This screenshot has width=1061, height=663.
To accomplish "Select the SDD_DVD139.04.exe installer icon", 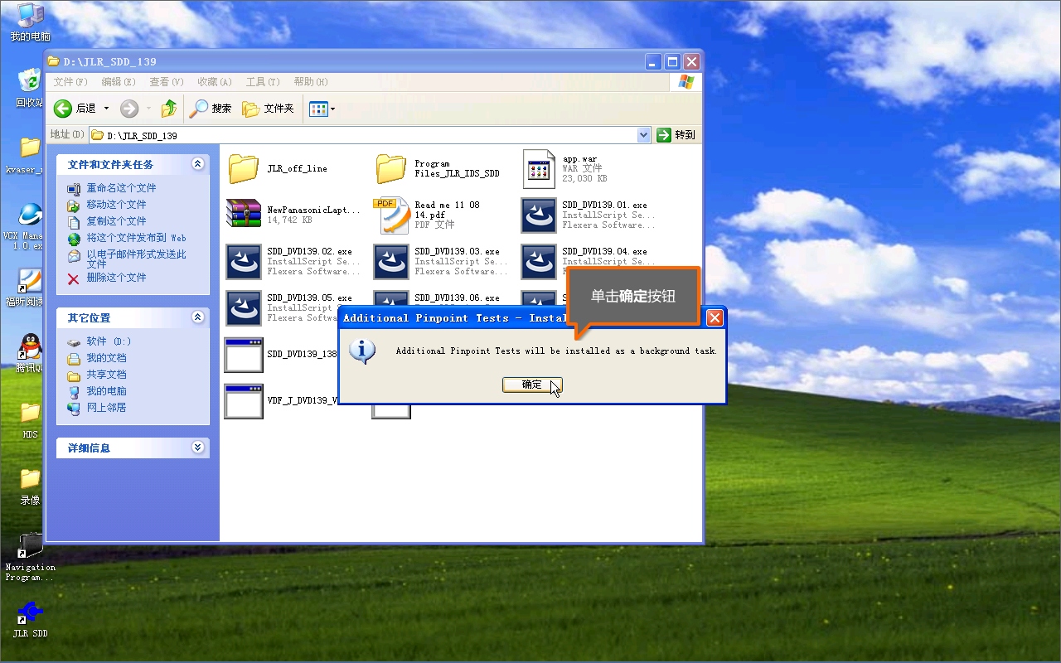I will (x=539, y=261).
